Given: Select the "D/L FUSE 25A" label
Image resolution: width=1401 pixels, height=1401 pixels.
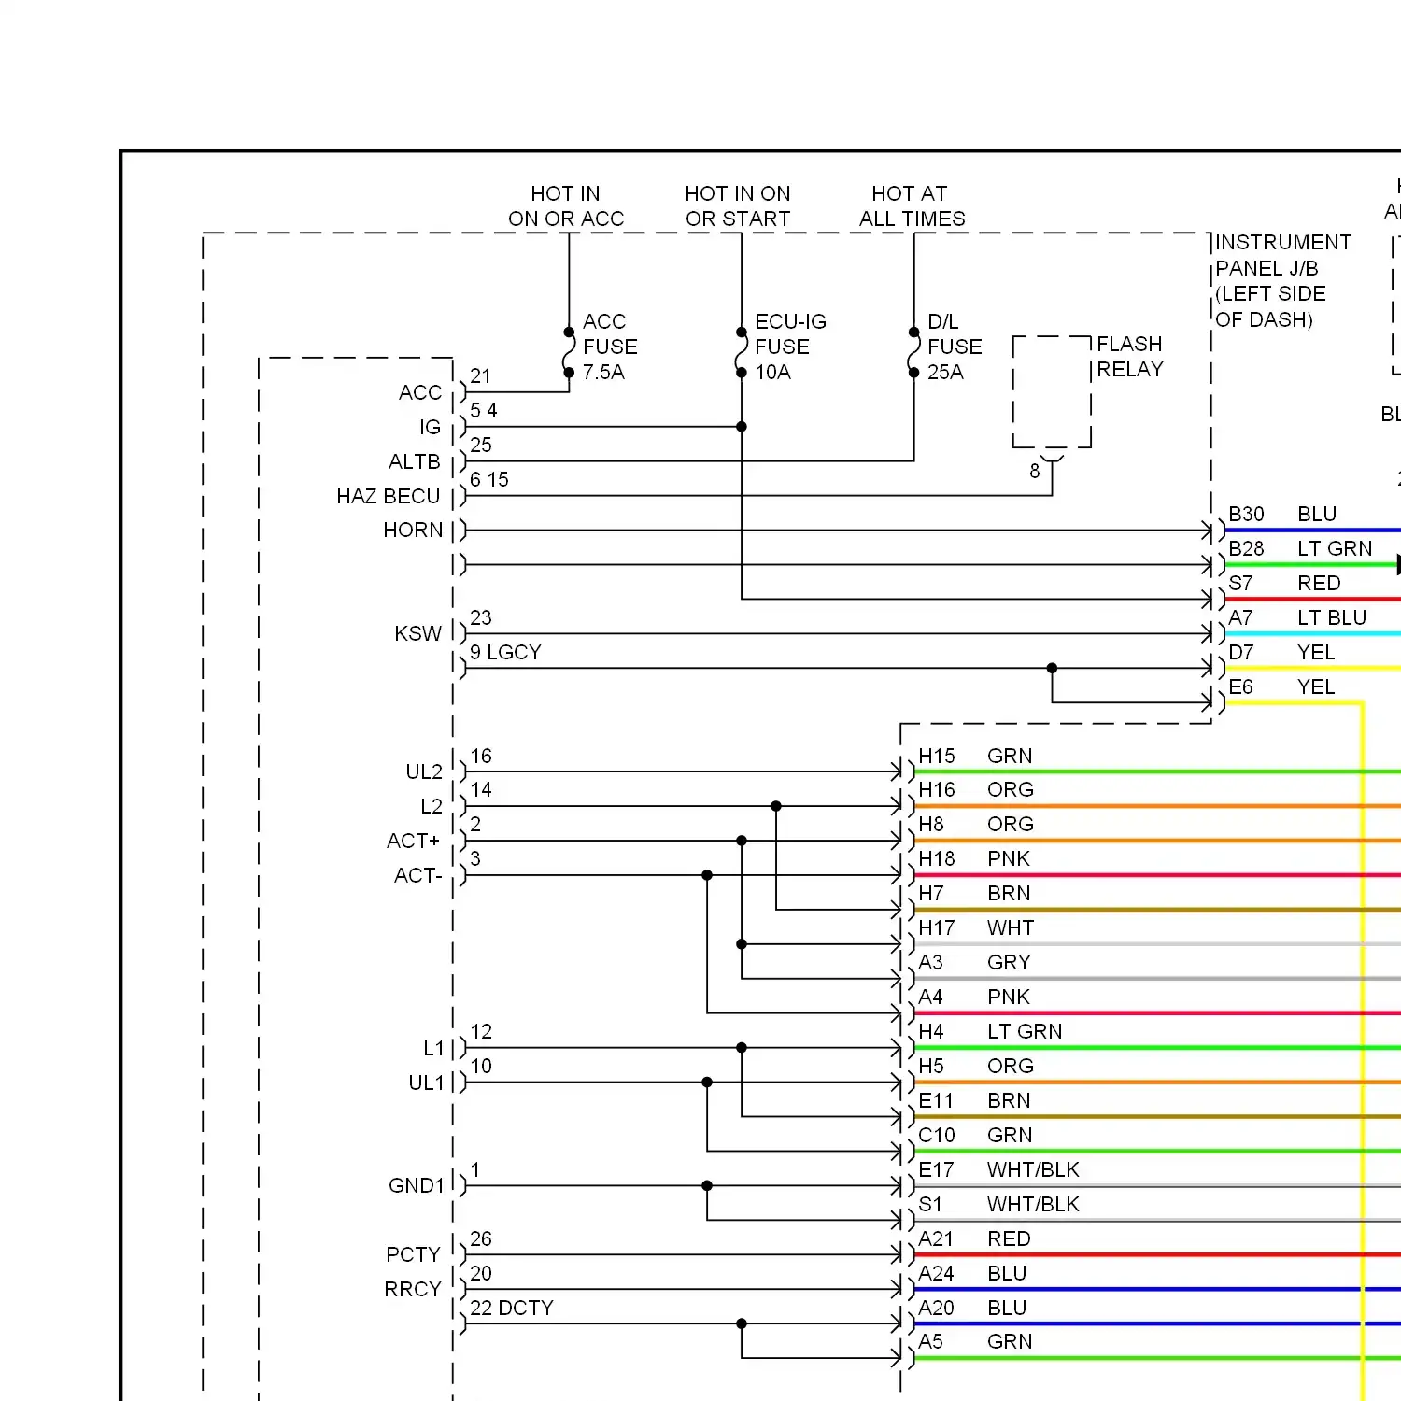Looking at the screenshot, I should pyautogui.click(x=955, y=347).
